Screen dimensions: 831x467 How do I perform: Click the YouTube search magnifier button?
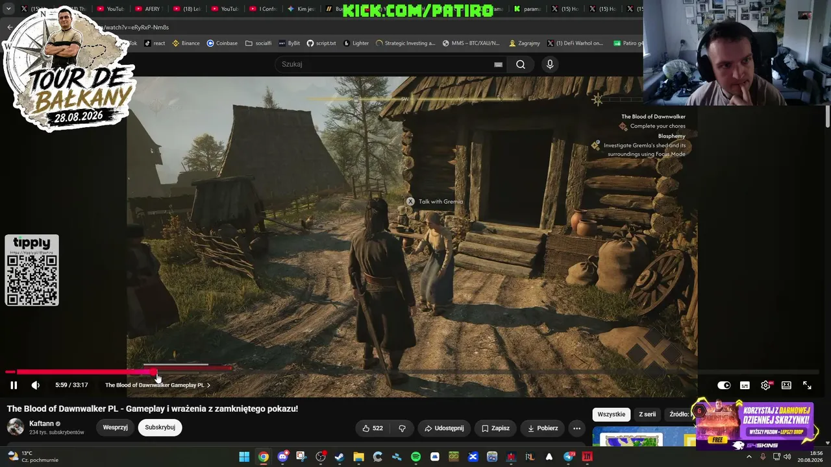pos(521,64)
